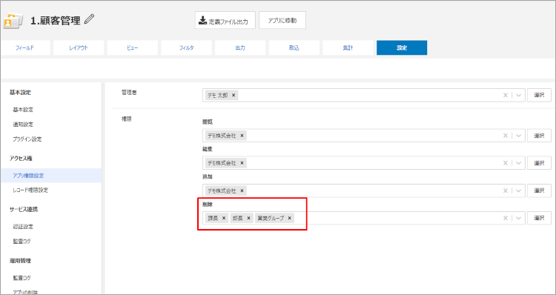
Task: Expand the 追加 dropdown arrow
Action: point(518,190)
